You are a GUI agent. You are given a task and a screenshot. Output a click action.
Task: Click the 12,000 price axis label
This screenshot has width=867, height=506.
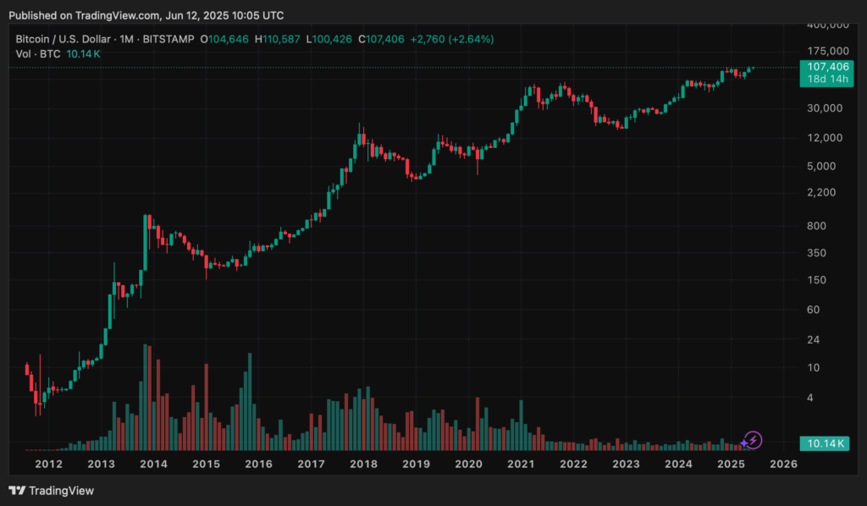click(825, 138)
